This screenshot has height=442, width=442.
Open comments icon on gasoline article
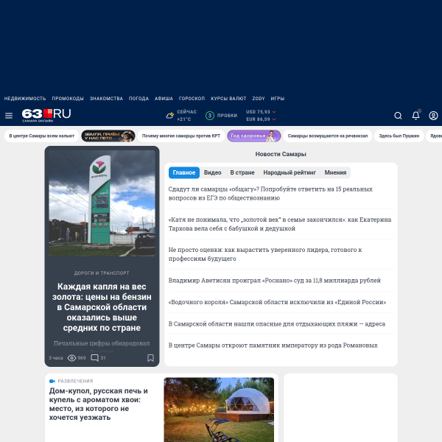[94, 358]
